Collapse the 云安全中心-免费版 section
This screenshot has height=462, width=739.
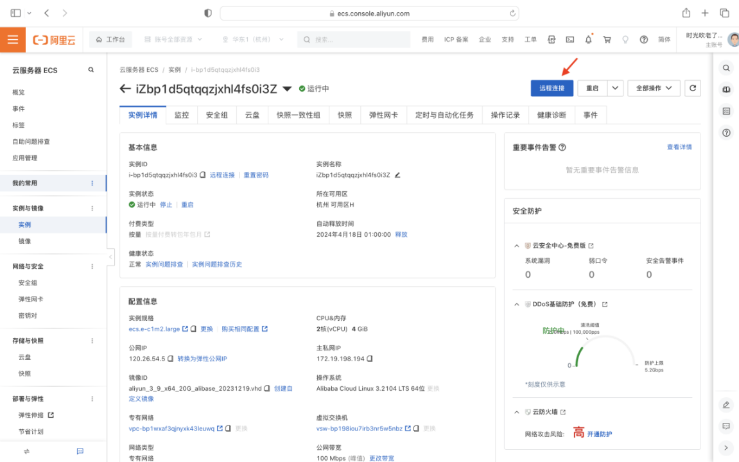tap(517, 246)
